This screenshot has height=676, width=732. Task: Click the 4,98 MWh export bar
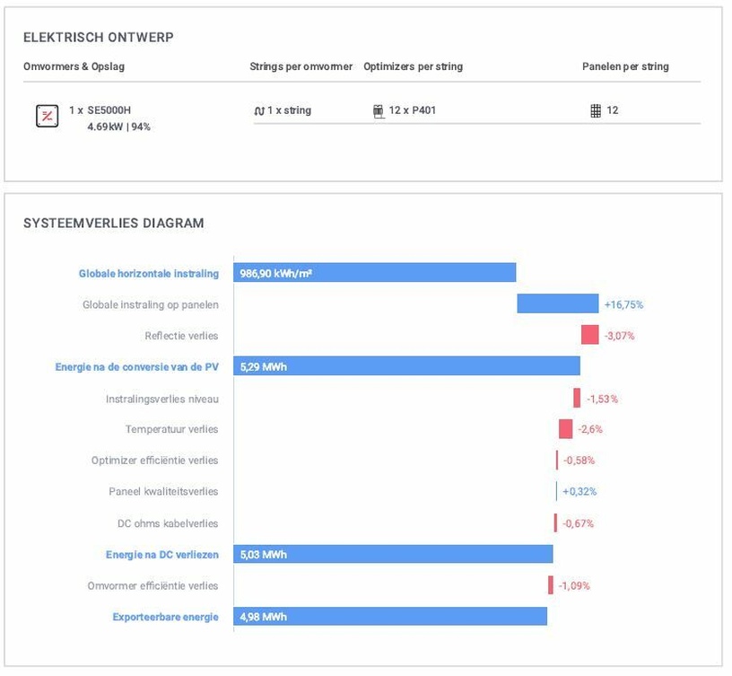(390, 617)
